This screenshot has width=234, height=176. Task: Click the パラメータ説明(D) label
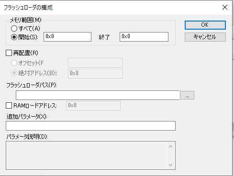tap(27, 137)
